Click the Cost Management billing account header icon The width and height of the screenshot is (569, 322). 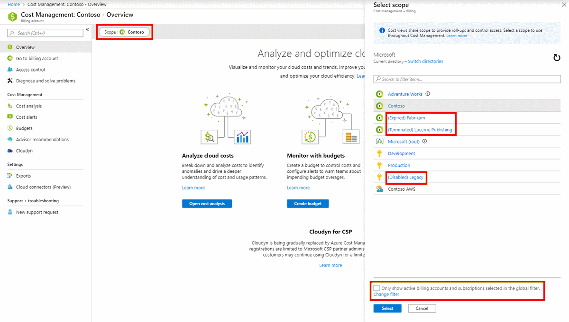(x=13, y=17)
